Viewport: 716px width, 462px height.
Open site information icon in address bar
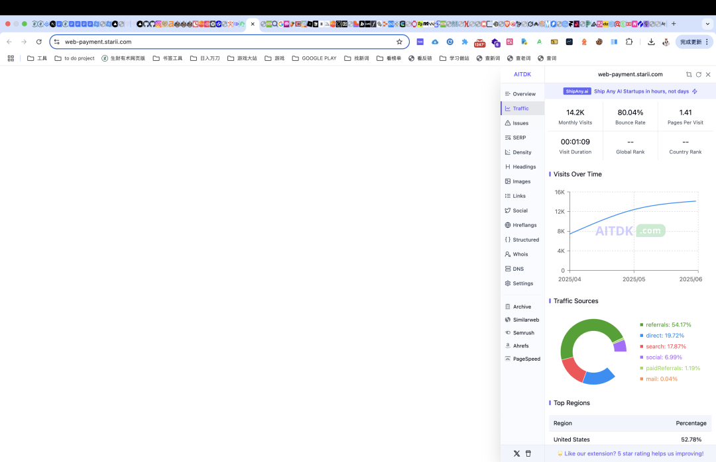56,42
